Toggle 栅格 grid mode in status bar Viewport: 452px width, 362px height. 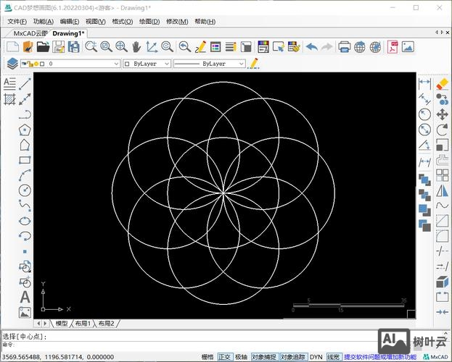tap(207, 357)
